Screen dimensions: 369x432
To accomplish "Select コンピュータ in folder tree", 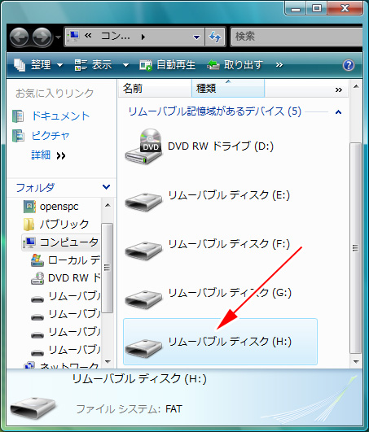I will tap(61, 242).
